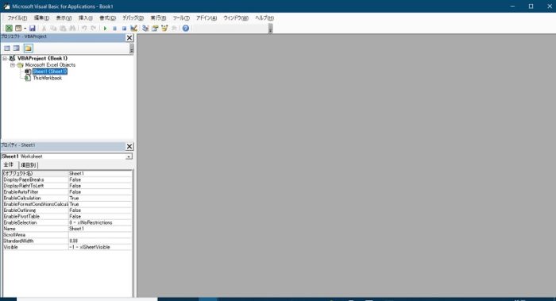Toggle Folders view in Project panel
556x301 pixels.
click(28, 48)
